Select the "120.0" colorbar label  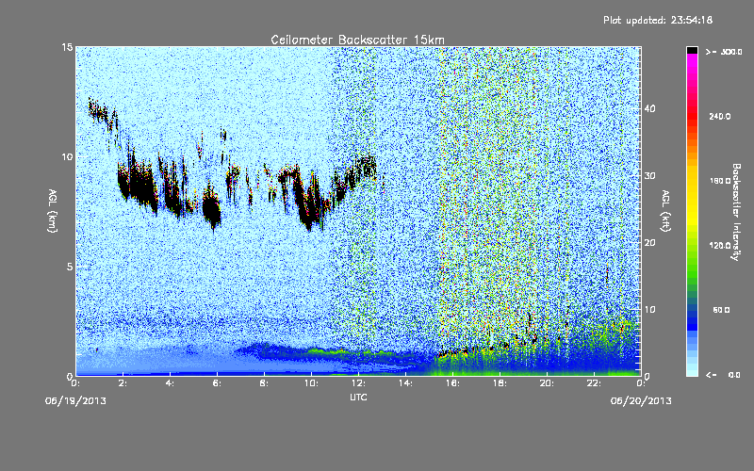pos(720,246)
